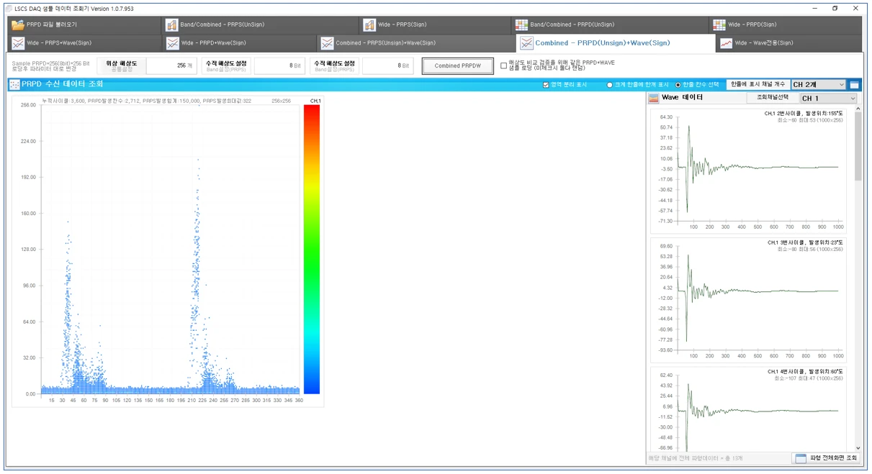Switch to Wide - PRPD(Sign) tab
This screenshot has height=474, width=872.
coord(784,24)
